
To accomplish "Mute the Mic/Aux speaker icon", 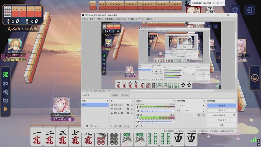I will click(137, 111).
